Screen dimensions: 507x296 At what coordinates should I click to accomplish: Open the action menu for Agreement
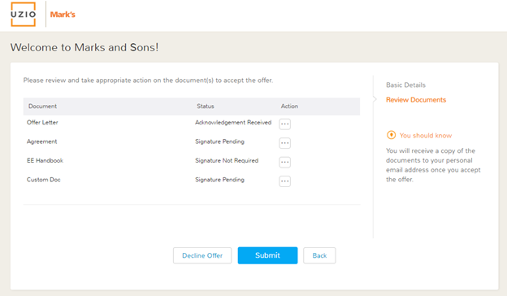pyautogui.click(x=284, y=143)
